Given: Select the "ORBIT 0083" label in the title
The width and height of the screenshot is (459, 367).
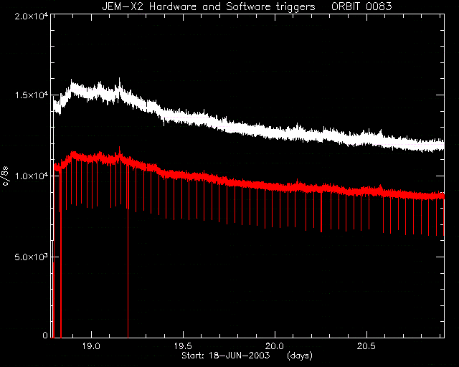Looking at the screenshot, I should click(361, 6).
